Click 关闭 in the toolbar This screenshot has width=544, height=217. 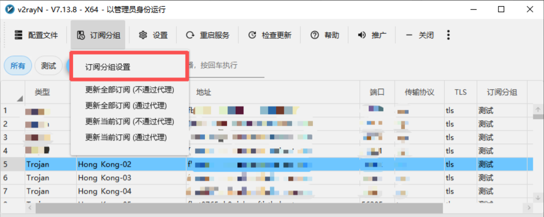(x=419, y=35)
